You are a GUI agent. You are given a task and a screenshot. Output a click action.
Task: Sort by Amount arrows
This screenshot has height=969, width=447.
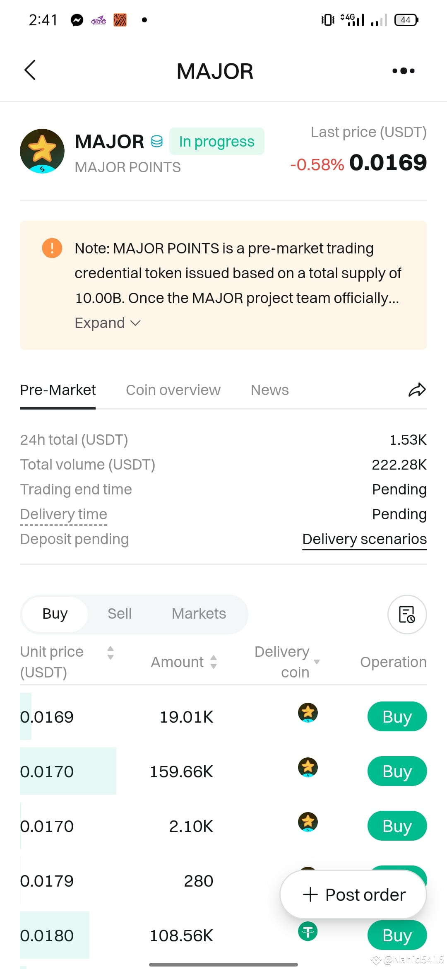pyautogui.click(x=214, y=662)
